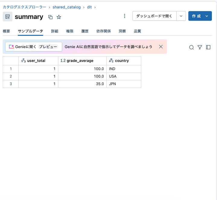Screen dimensions: 217x200
Task: Switch to the 概要 tab
Action: [6, 31]
